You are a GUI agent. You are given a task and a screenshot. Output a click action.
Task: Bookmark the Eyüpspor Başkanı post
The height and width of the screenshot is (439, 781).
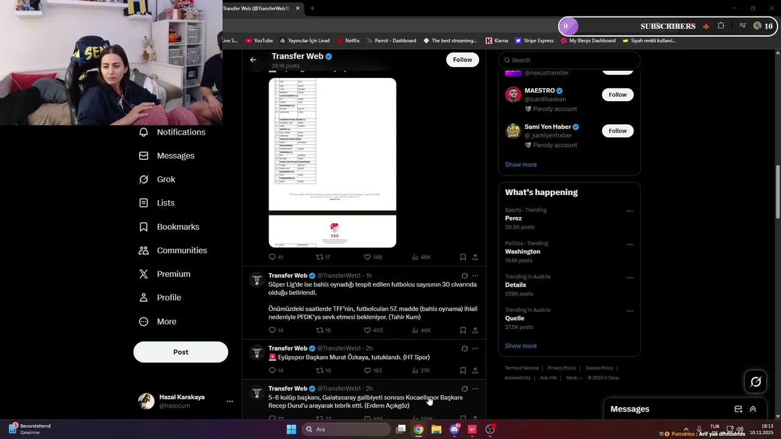pyautogui.click(x=463, y=370)
